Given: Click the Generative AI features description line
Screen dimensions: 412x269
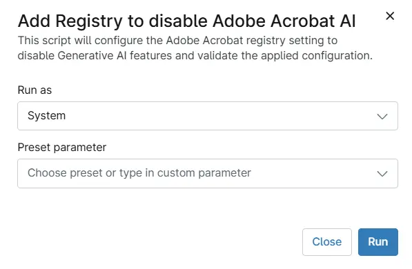Looking at the screenshot, I should coord(195,56).
